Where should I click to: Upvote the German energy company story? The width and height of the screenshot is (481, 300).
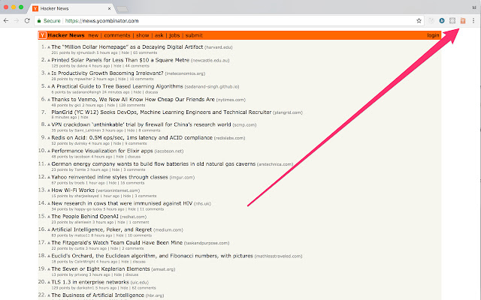pyautogui.click(x=48, y=164)
